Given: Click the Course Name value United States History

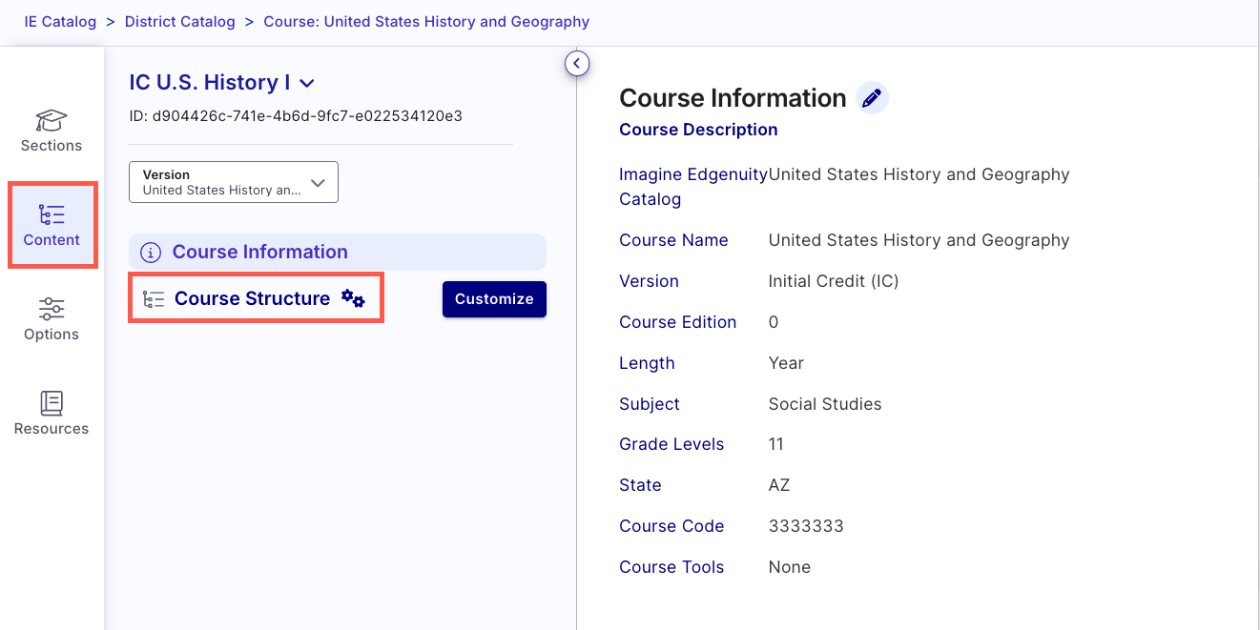Looking at the screenshot, I should [x=919, y=240].
